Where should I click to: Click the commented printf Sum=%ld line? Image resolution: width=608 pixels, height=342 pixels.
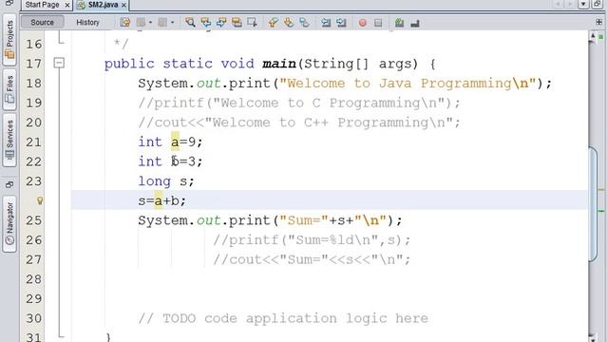coord(312,240)
